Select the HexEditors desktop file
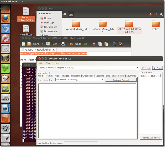The height and width of the screenshot is (147, 165). tap(26, 30)
